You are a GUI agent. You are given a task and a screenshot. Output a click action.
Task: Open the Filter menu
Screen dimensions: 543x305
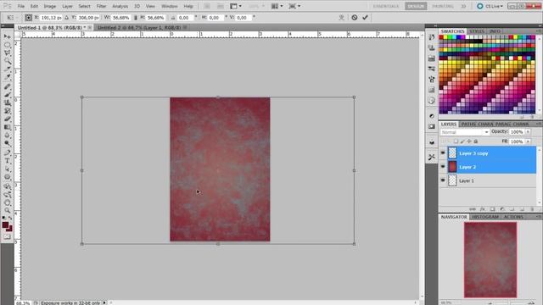(x=101, y=6)
